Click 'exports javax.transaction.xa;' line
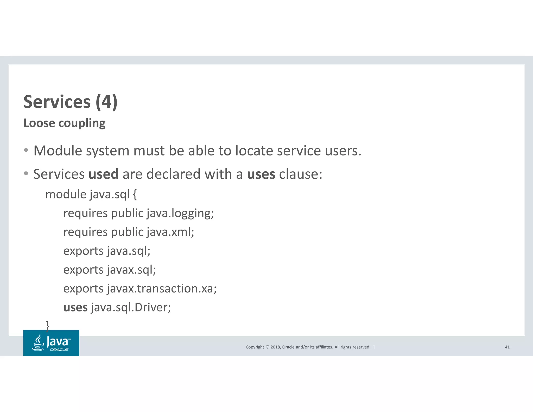533x412 pixels. tap(140, 289)
